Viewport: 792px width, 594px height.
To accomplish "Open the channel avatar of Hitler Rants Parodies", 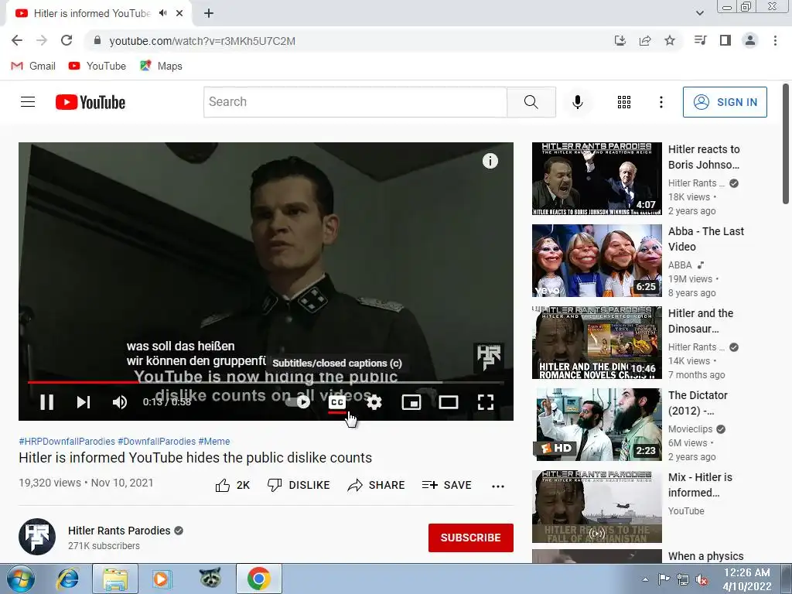I will [x=37, y=537].
